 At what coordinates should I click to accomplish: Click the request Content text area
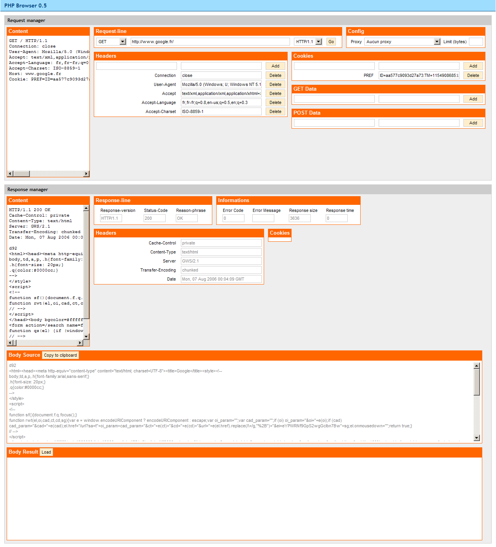(48, 103)
